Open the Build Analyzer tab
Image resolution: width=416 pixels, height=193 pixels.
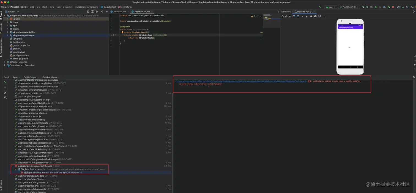tap(50, 77)
